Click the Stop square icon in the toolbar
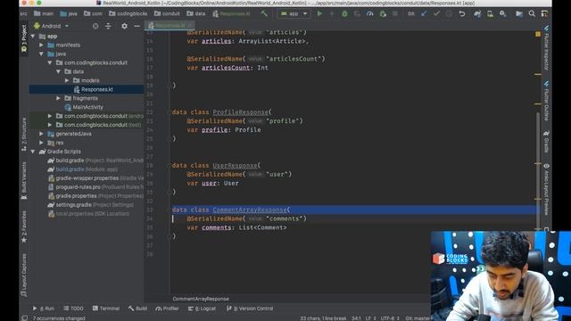This screenshot has height=321, width=571. tap(395, 14)
